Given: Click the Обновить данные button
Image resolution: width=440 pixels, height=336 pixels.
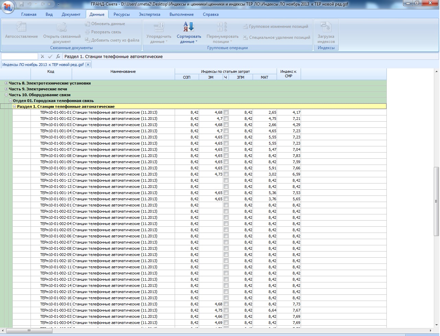Looking at the screenshot, I should (x=105, y=24).
